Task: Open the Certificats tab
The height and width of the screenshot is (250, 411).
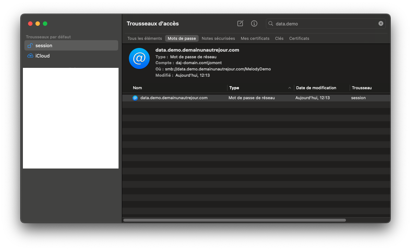Action: [299, 38]
